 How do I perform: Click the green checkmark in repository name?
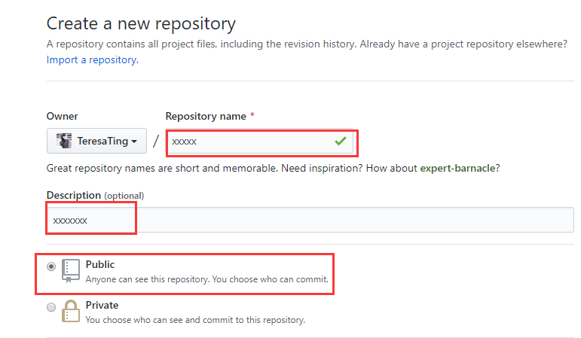pos(341,141)
